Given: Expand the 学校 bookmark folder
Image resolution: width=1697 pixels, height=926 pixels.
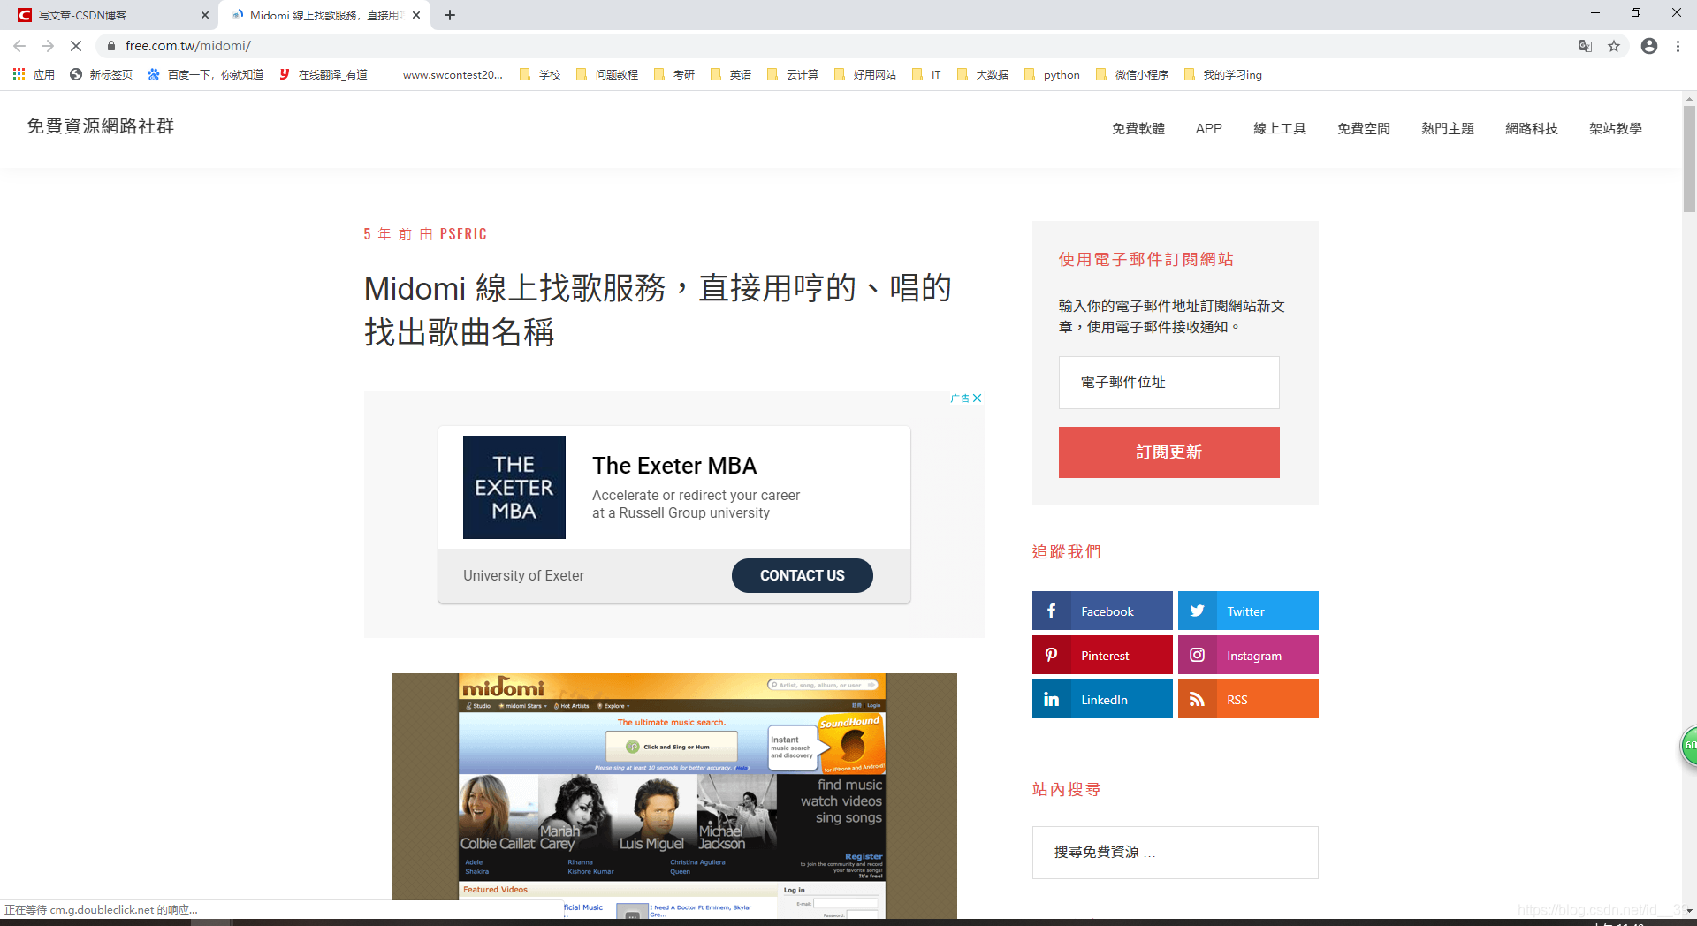Looking at the screenshot, I should [x=540, y=75].
